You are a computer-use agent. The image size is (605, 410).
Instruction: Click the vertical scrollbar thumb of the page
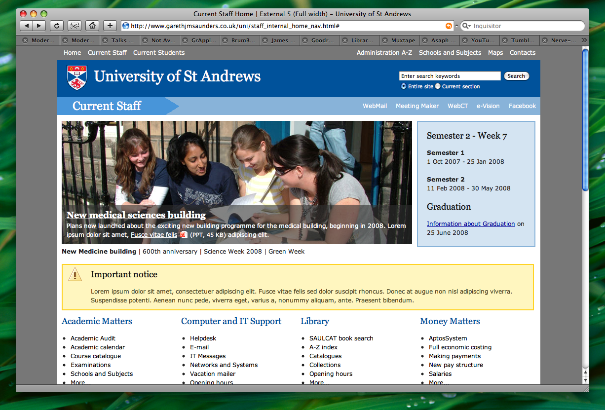[585, 118]
